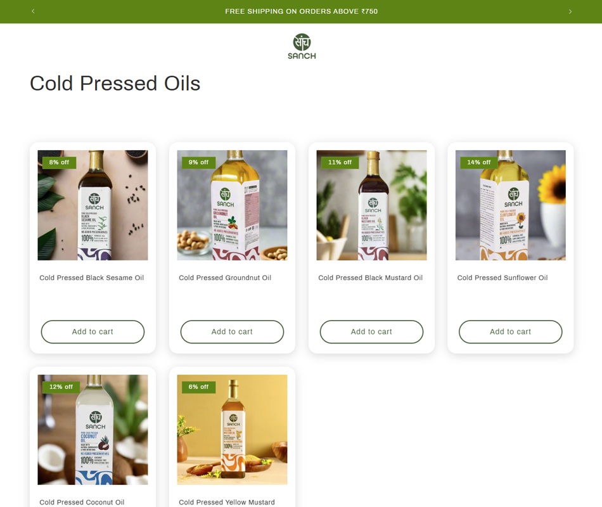
Task: Add Groundnut Oil to cart
Action: 232,331
